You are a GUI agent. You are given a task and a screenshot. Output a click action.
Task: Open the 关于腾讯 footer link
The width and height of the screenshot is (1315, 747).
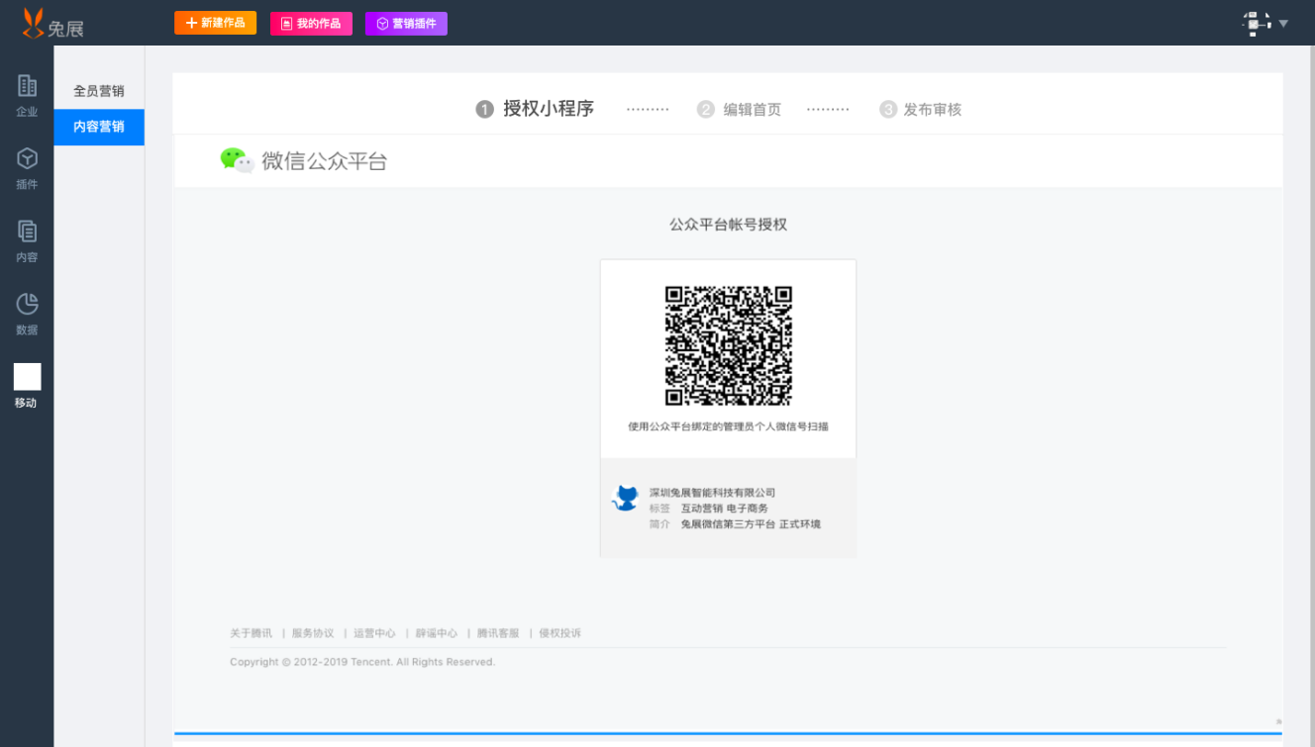[x=251, y=633]
